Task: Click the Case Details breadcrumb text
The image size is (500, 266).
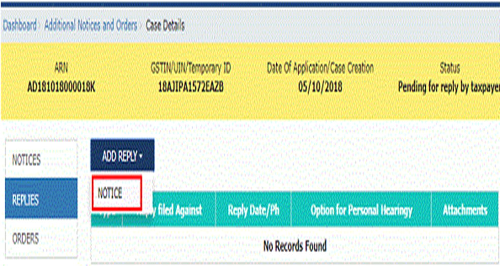Action: 165,25
